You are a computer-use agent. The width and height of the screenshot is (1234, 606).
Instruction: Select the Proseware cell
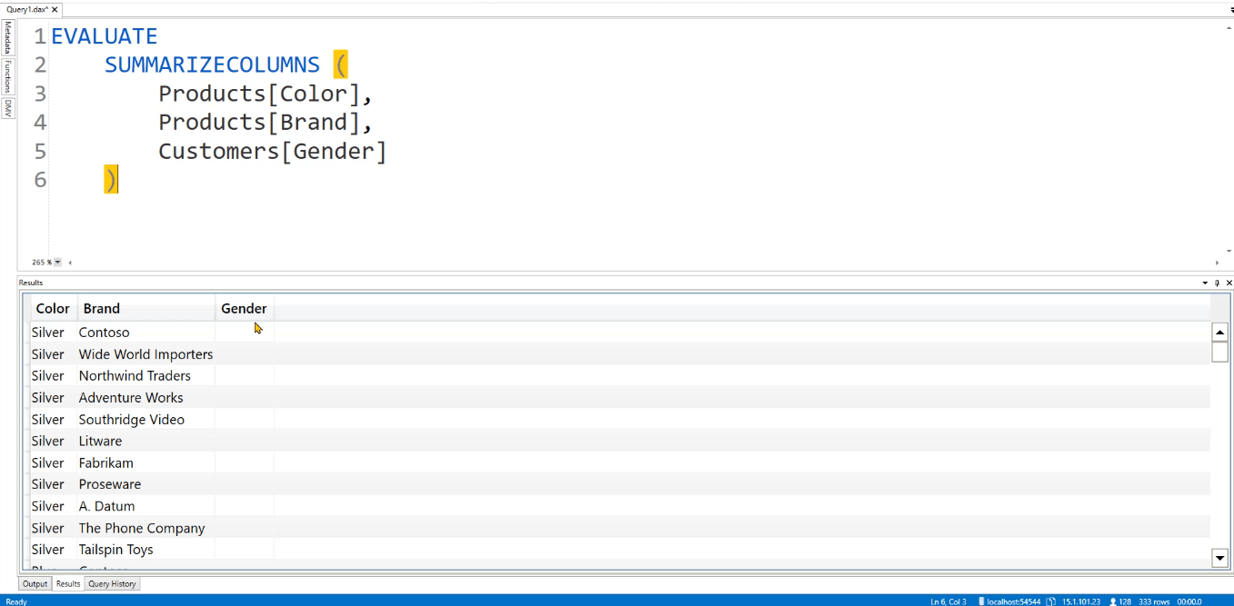tap(146, 484)
